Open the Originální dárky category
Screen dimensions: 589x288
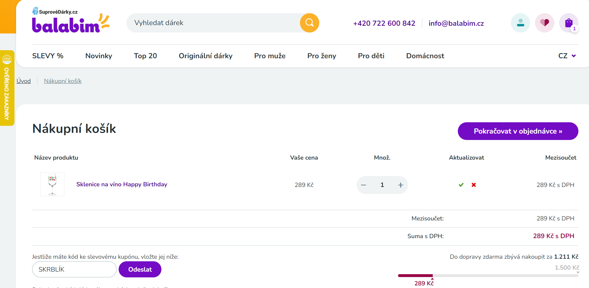click(205, 56)
